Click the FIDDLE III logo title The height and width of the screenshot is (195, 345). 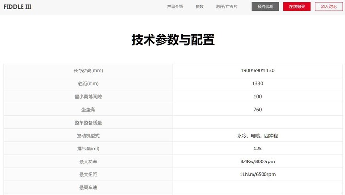(x=17, y=7)
